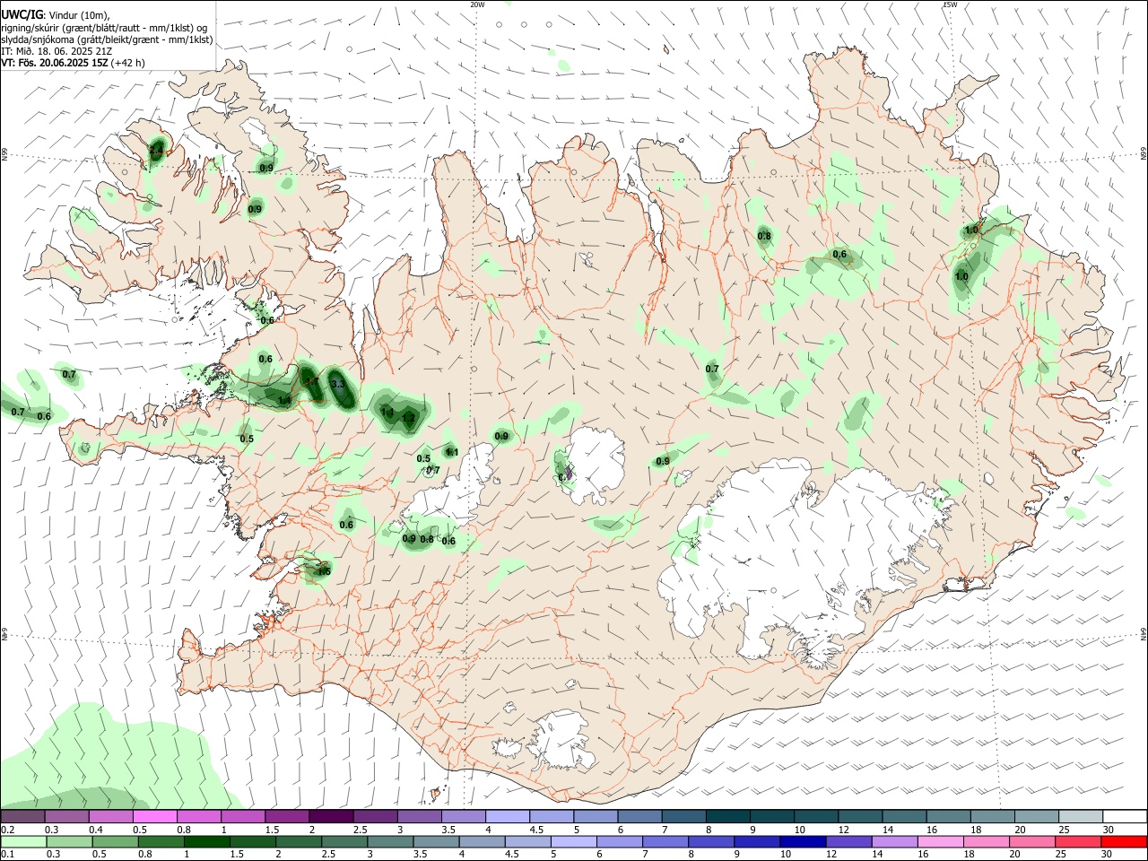1148x861 pixels.
Task: Click the 'IT: Mið. 18. 06. 2025 21Z' line
Action: tap(57, 51)
